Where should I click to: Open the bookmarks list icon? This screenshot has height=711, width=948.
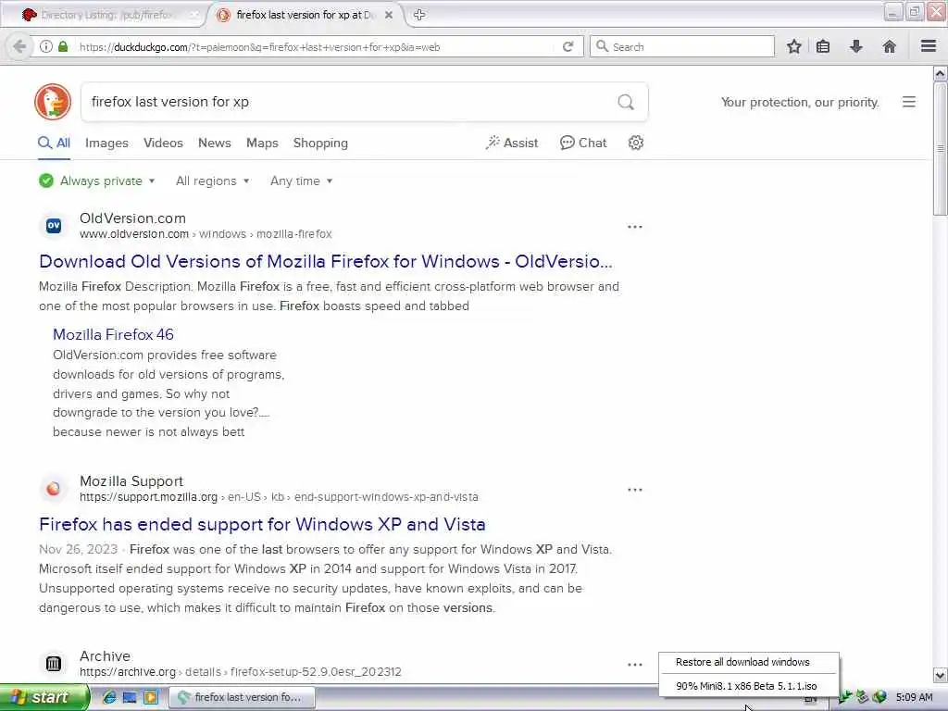pos(823,46)
